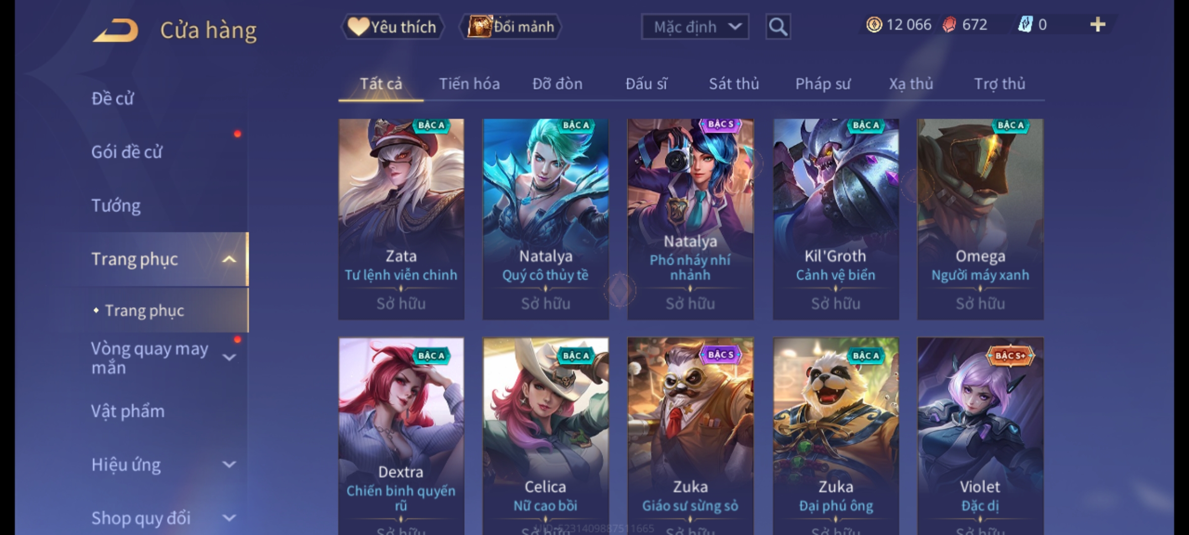
Task: Open the search magnifier icon
Action: [x=778, y=27]
